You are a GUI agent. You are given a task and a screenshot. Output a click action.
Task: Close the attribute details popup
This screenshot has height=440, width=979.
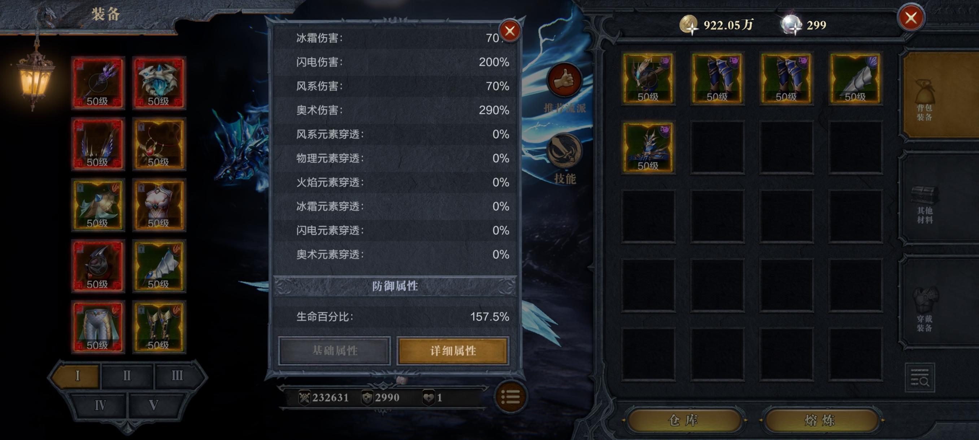(510, 31)
